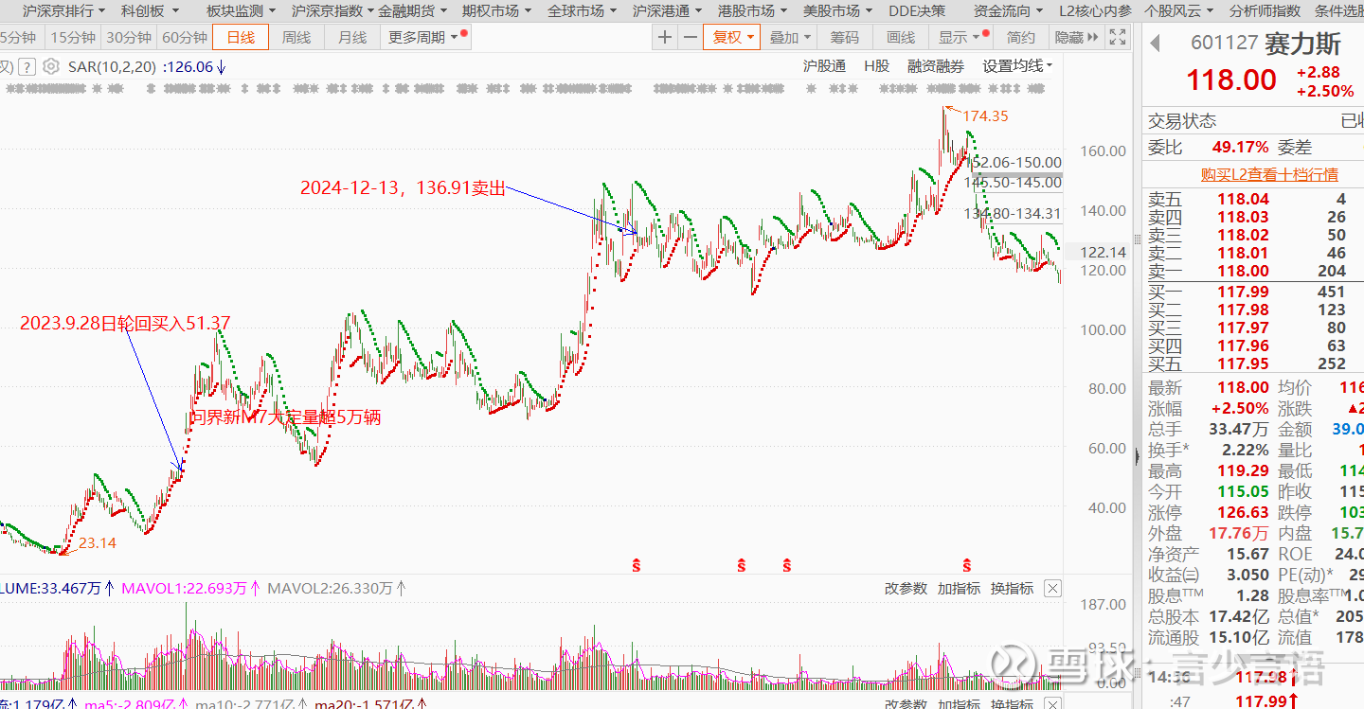The height and width of the screenshot is (709, 1364).
Task: Close the bottom indicator sub-panel
Action: click(x=1052, y=704)
